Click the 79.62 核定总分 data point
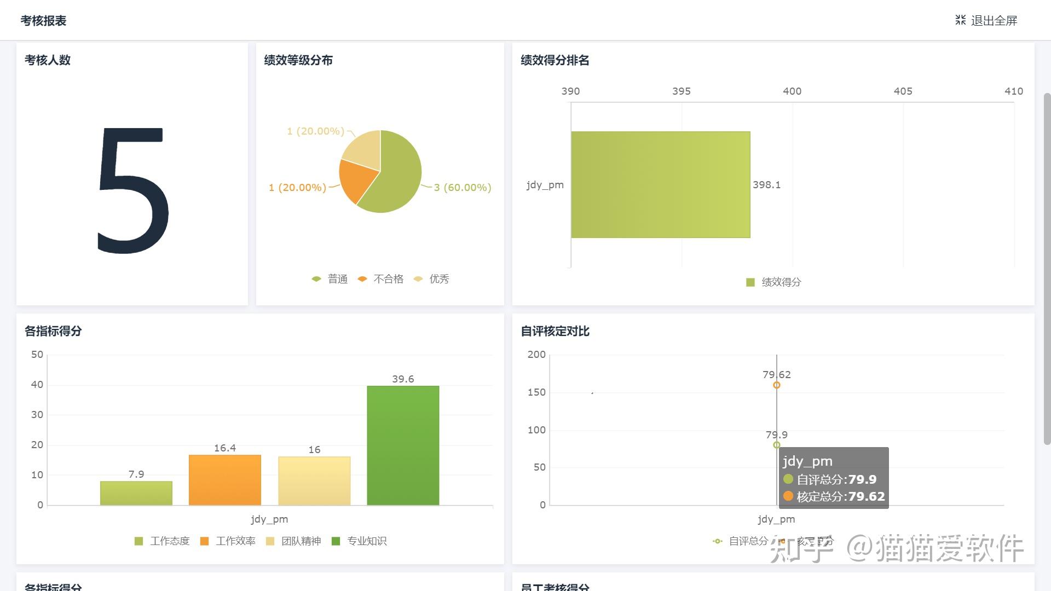The image size is (1051, 591). [x=776, y=385]
